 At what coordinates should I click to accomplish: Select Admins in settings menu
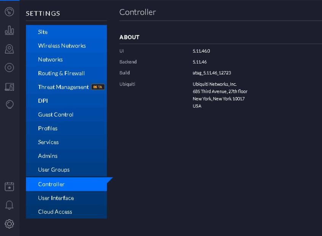pos(48,156)
